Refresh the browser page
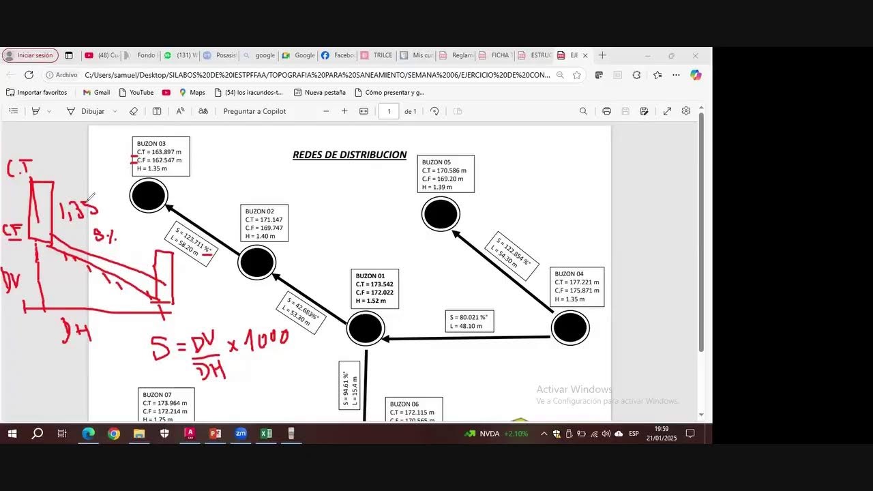Screen dimensions: 873x491 pos(29,75)
